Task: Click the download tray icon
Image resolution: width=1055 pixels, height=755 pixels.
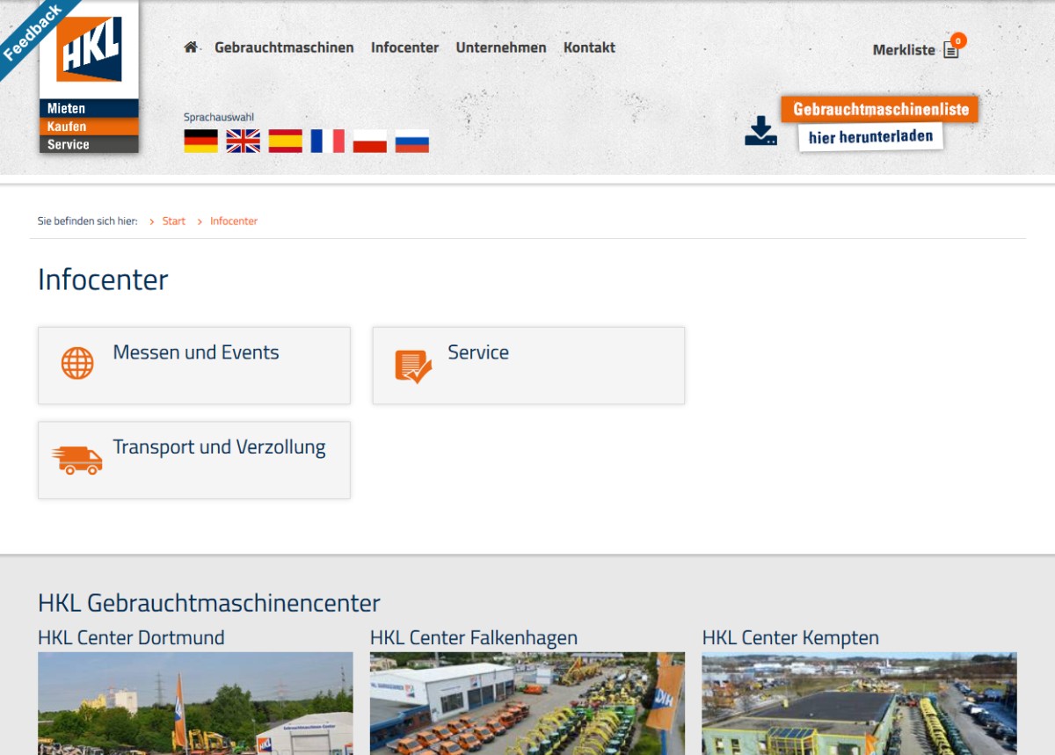Action: click(x=760, y=131)
